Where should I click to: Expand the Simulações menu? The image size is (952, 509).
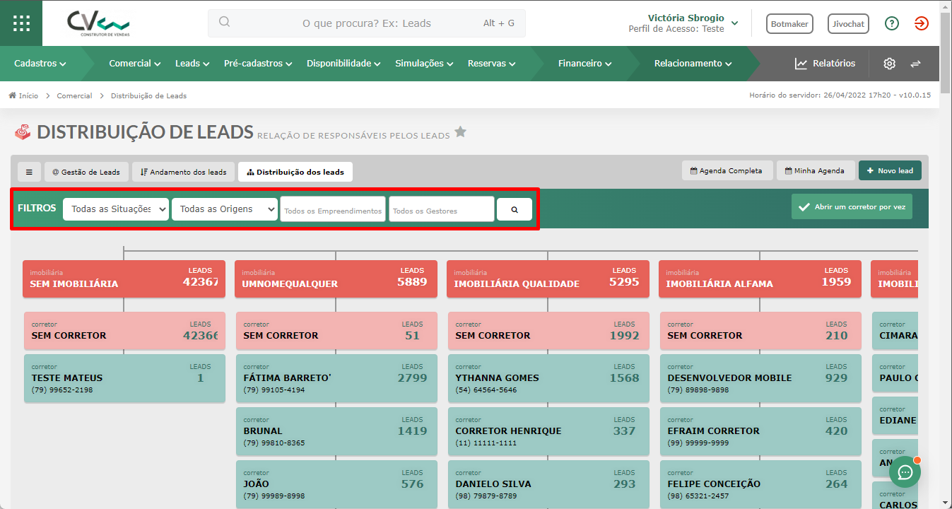click(x=424, y=64)
